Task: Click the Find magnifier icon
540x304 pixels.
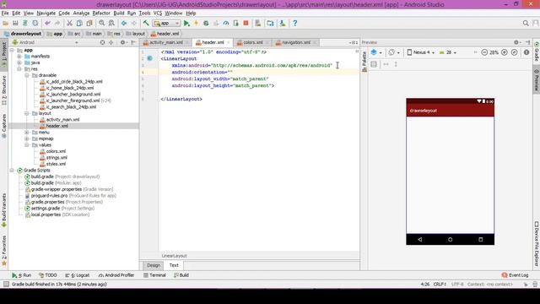Action: [x=101, y=24]
